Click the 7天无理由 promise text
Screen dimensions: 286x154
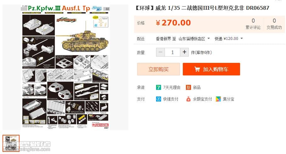[172, 87]
